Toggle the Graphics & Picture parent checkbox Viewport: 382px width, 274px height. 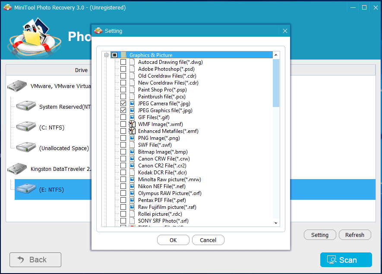(x=114, y=55)
